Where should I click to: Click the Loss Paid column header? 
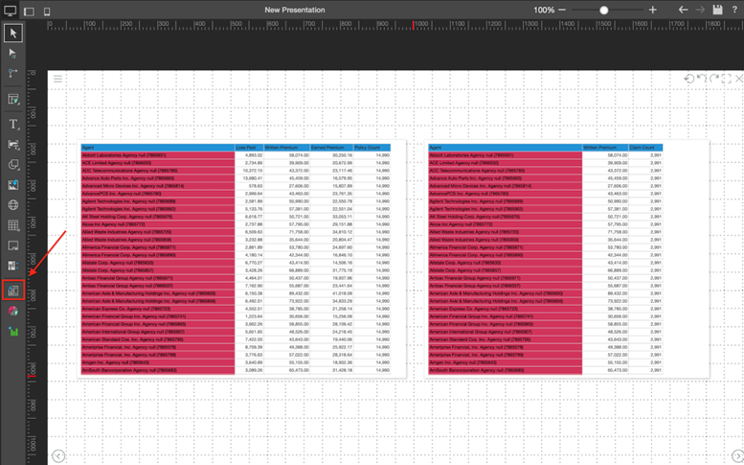pyautogui.click(x=249, y=148)
